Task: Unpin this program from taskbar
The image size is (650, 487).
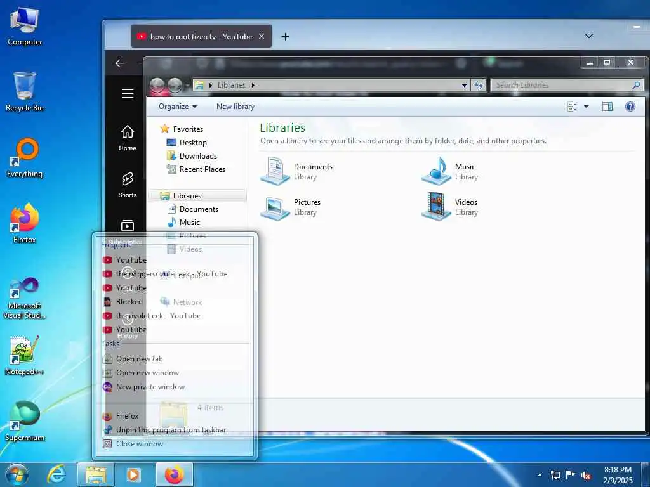Action: tap(176, 430)
